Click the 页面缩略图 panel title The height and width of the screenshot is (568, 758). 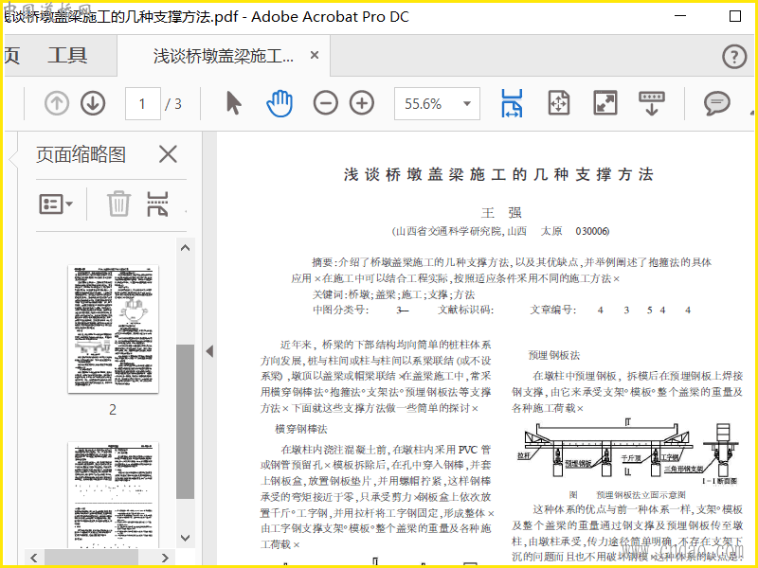81,154
